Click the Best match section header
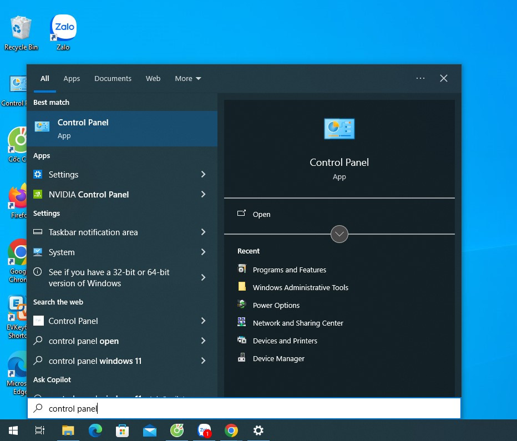 pyautogui.click(x=51, y=102)
